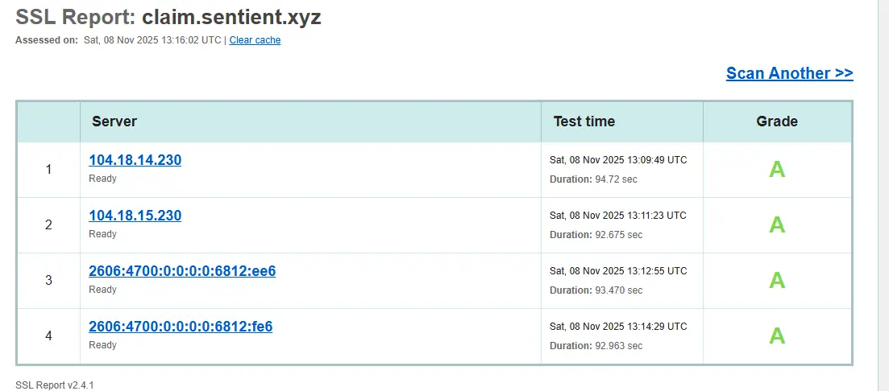Viewport: 889px width, 391px height.
Task: Click Ready status under 104.18.15.230
Action: (102, 234)
